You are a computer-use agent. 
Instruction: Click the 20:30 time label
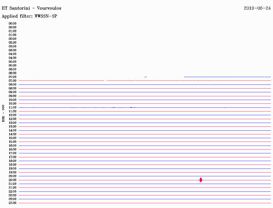click(x=13, y=180)
